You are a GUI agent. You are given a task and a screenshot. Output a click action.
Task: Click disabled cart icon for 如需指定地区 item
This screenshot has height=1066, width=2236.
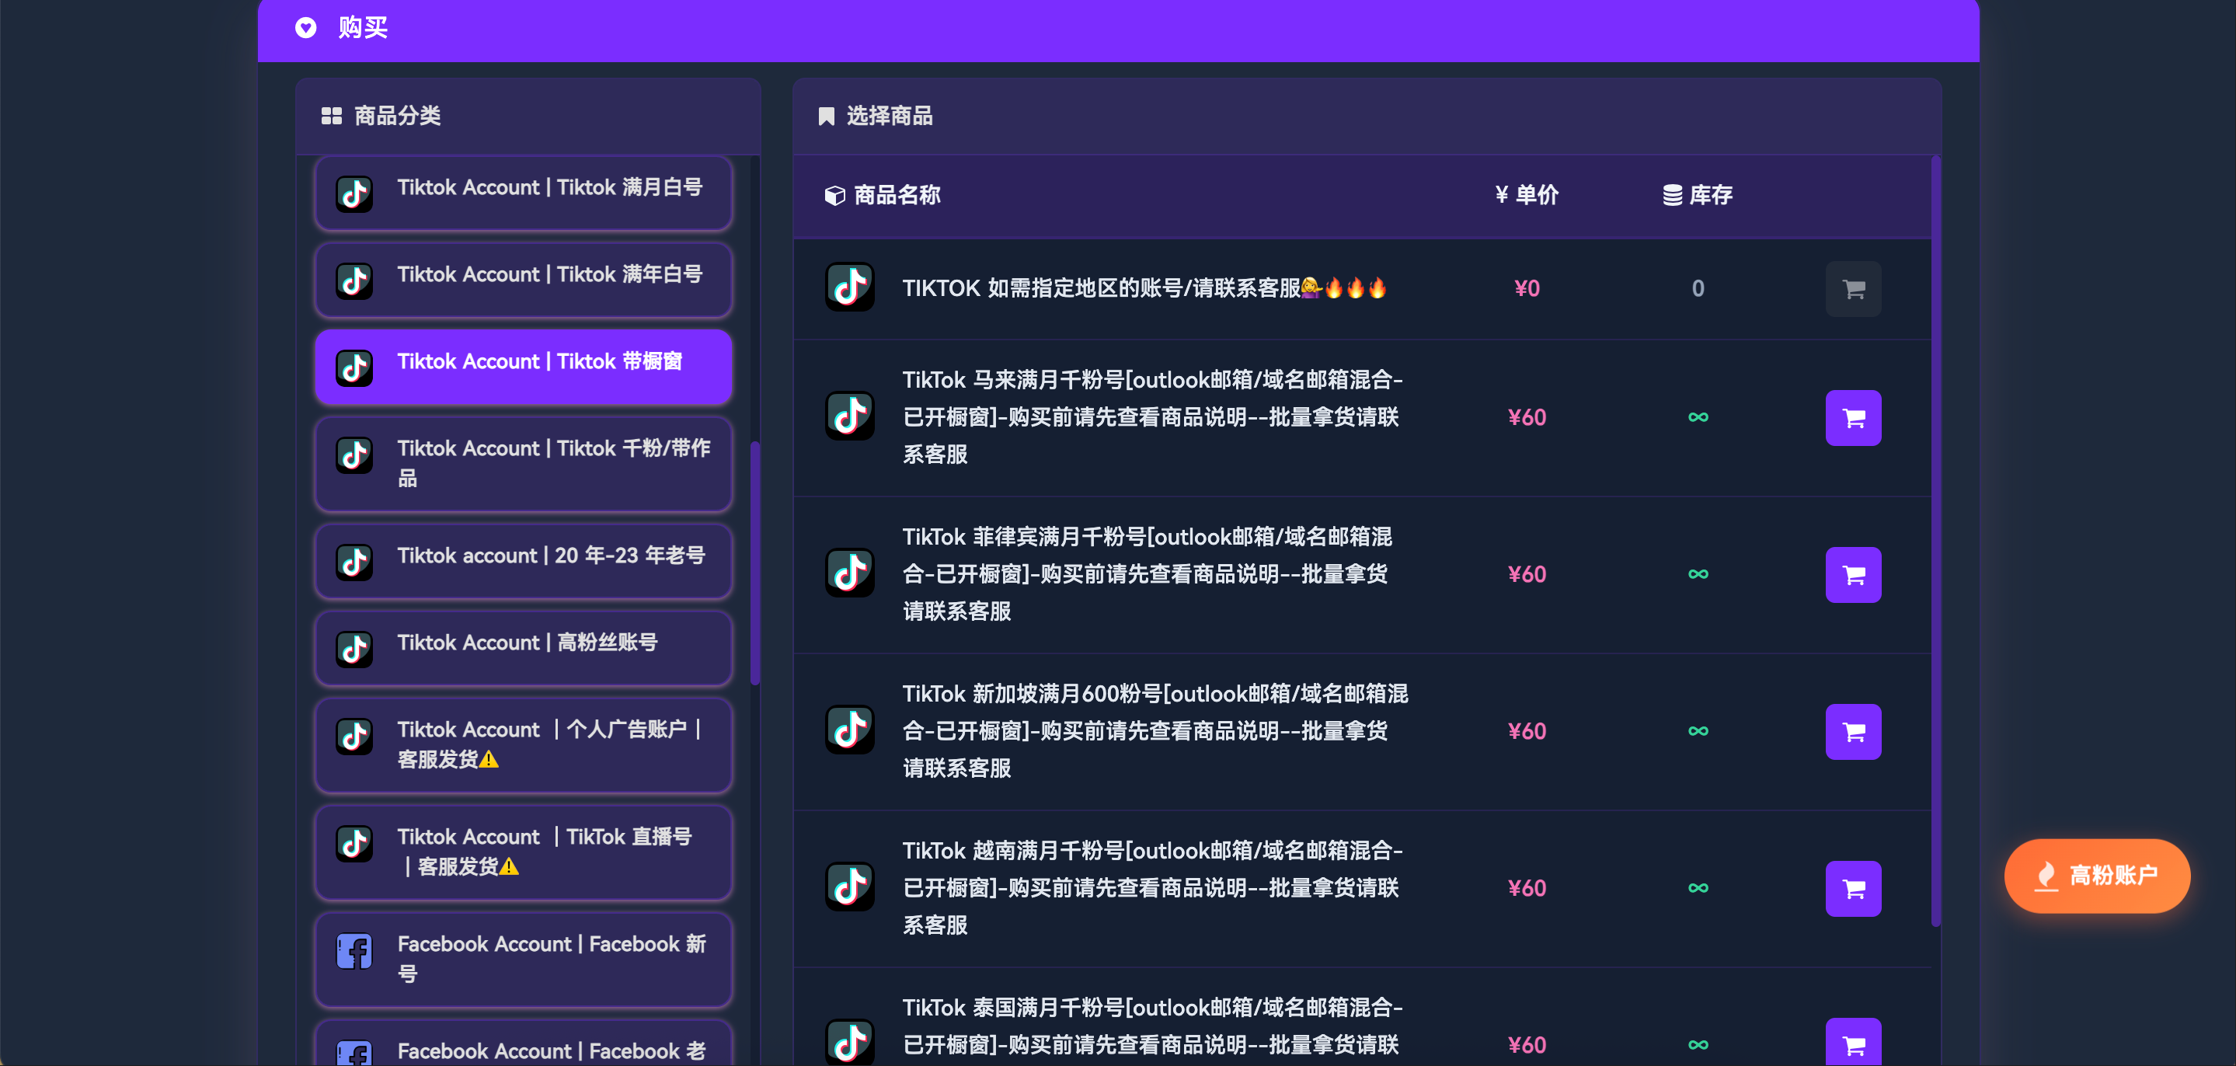pyautogui.click(x=1852, y=289)
